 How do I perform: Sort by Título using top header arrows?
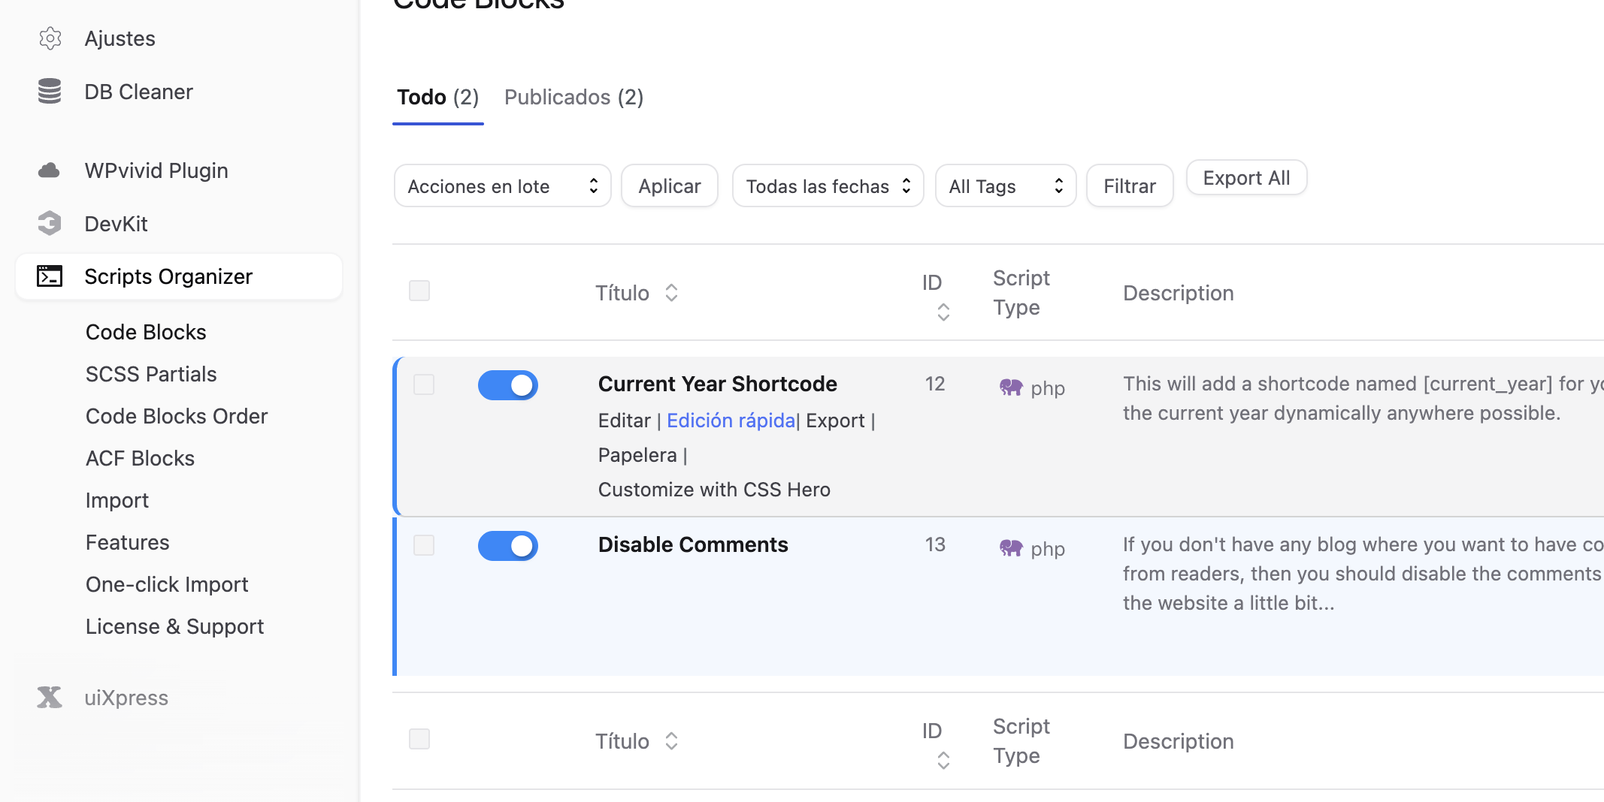pyautogui.click(x=672, y=293)
